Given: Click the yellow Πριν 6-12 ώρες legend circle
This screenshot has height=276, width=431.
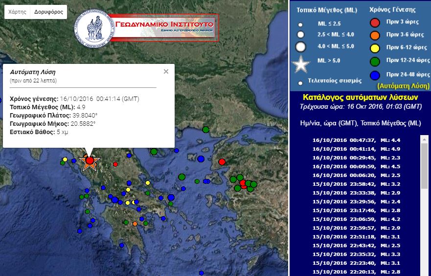Looking at the screenshot, I should [375, 48].
